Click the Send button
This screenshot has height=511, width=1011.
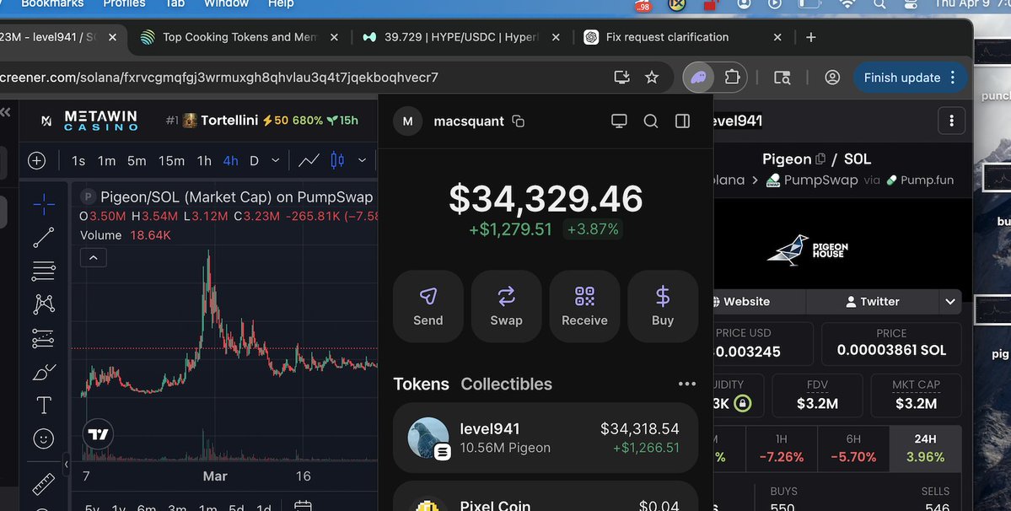(428, 306)
